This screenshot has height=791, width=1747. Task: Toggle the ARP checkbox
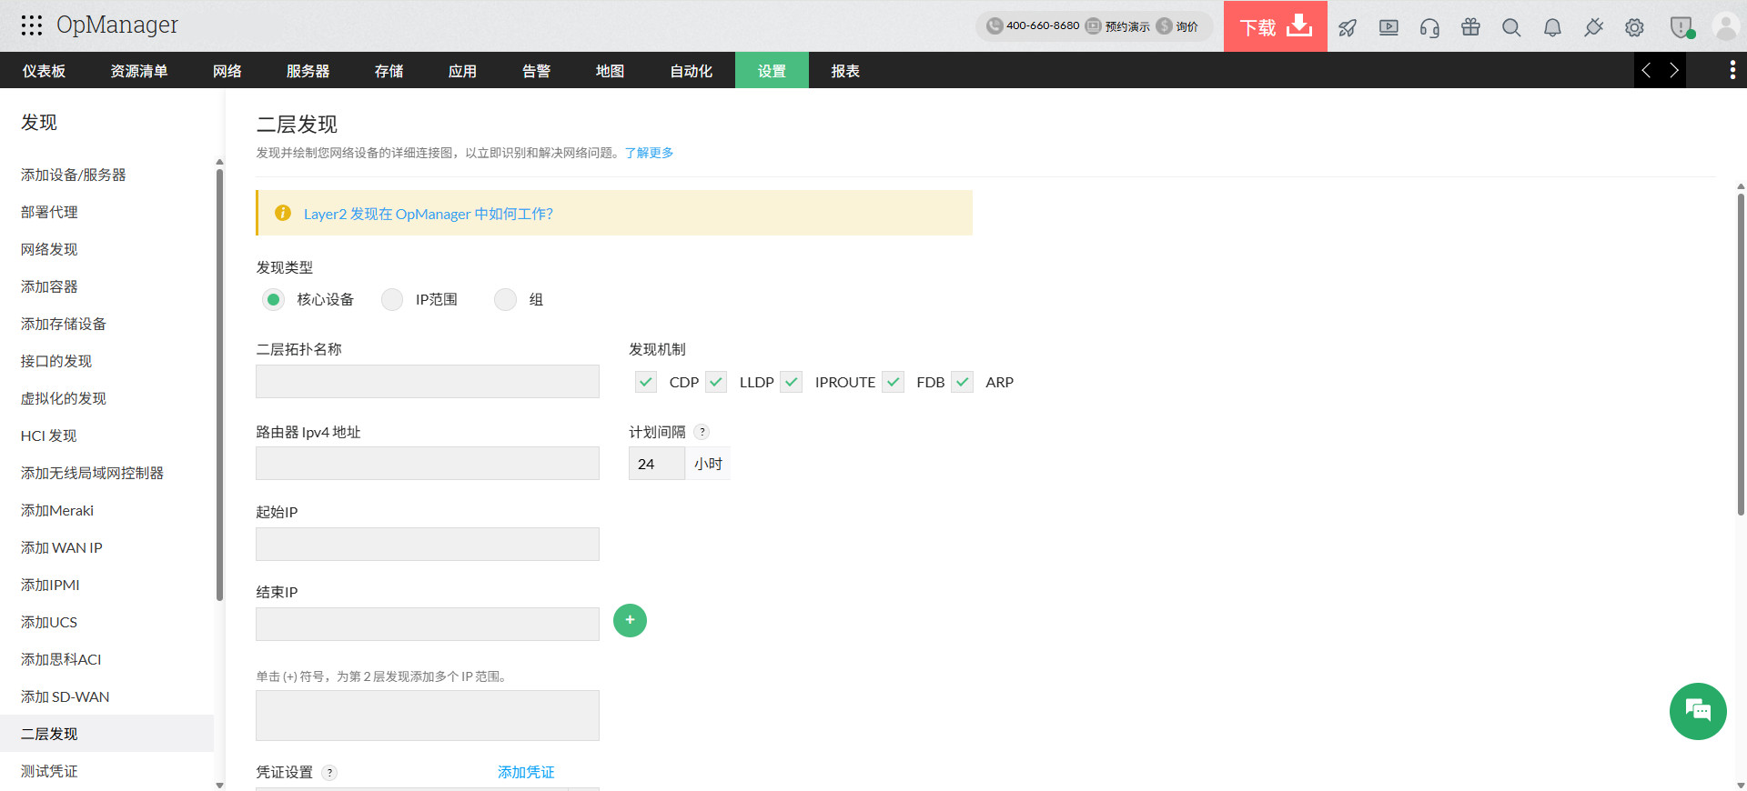963,382
